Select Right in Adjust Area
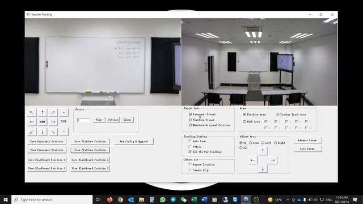363x204 pixels. (x=276, y=143)
